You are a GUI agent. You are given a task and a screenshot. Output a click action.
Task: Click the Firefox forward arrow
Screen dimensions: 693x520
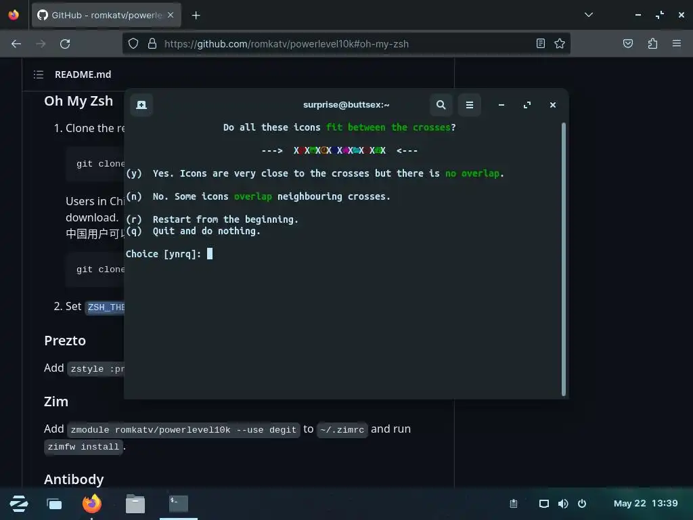click(41, 44)
